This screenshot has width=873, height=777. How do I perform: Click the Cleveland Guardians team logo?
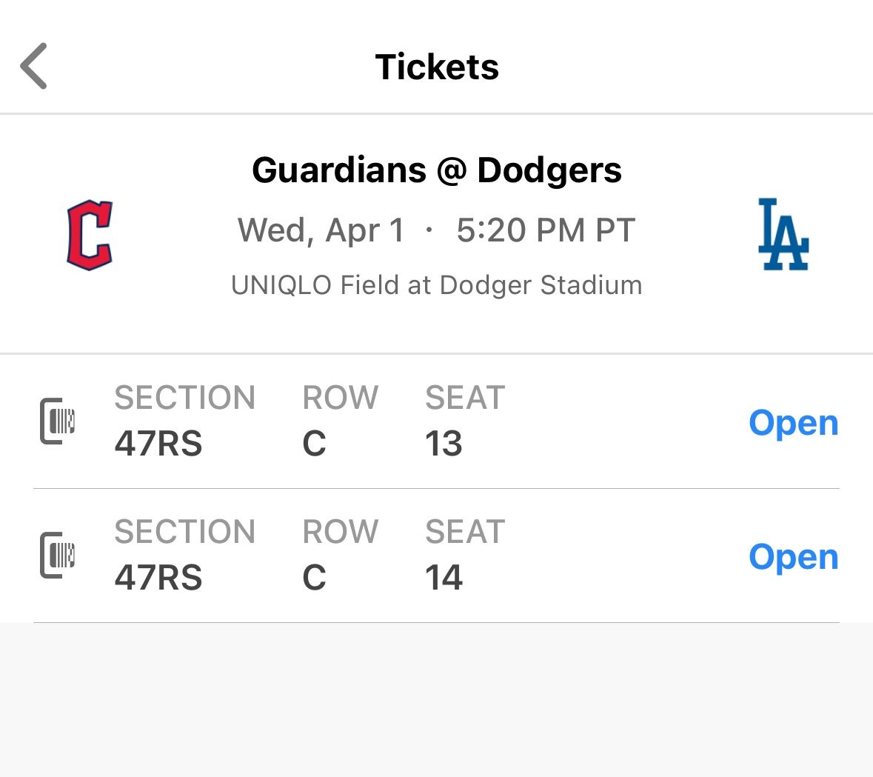point(90,235)
